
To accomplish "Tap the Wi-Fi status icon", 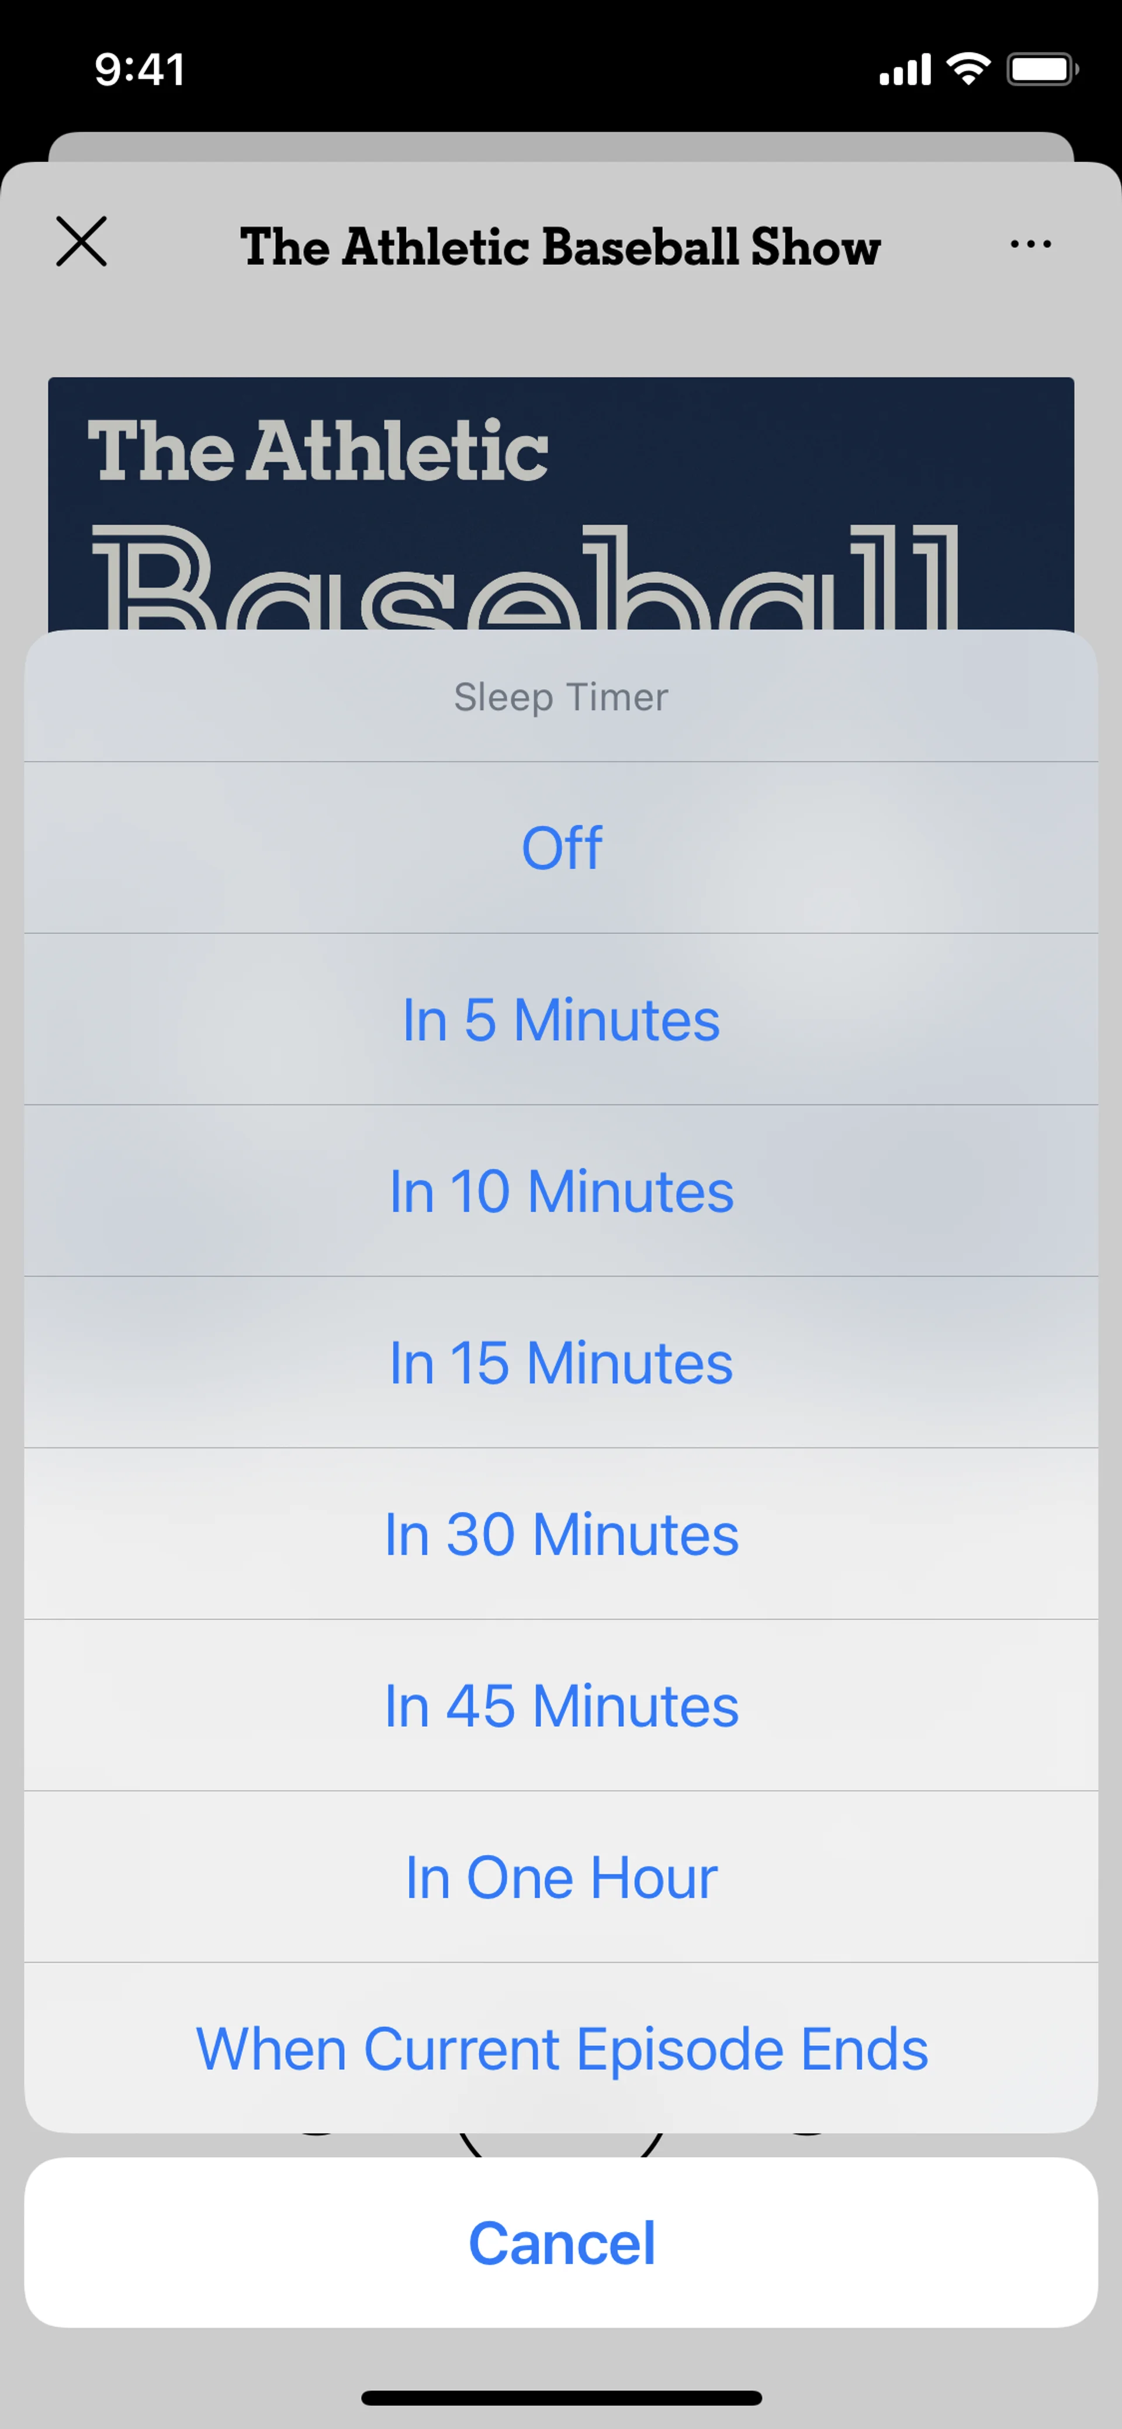I will 968,69.
